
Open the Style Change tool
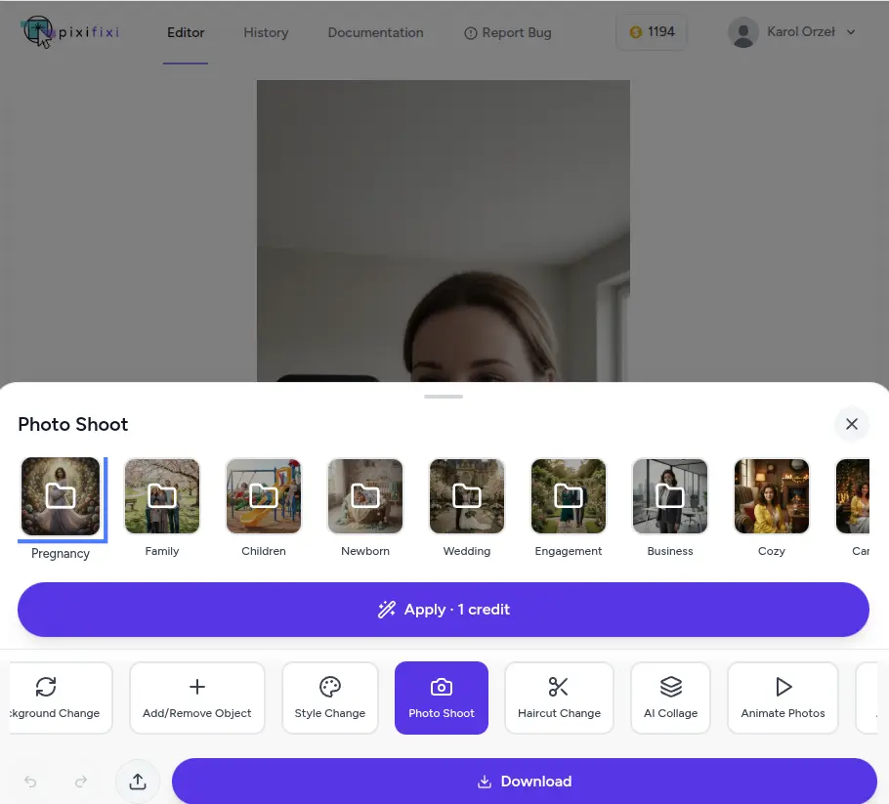pos(330,698)
